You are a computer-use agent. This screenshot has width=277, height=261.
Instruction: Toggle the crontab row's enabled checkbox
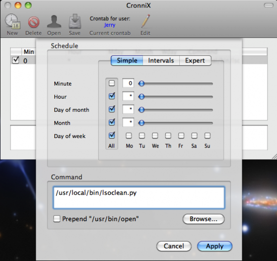click(16, 60)
